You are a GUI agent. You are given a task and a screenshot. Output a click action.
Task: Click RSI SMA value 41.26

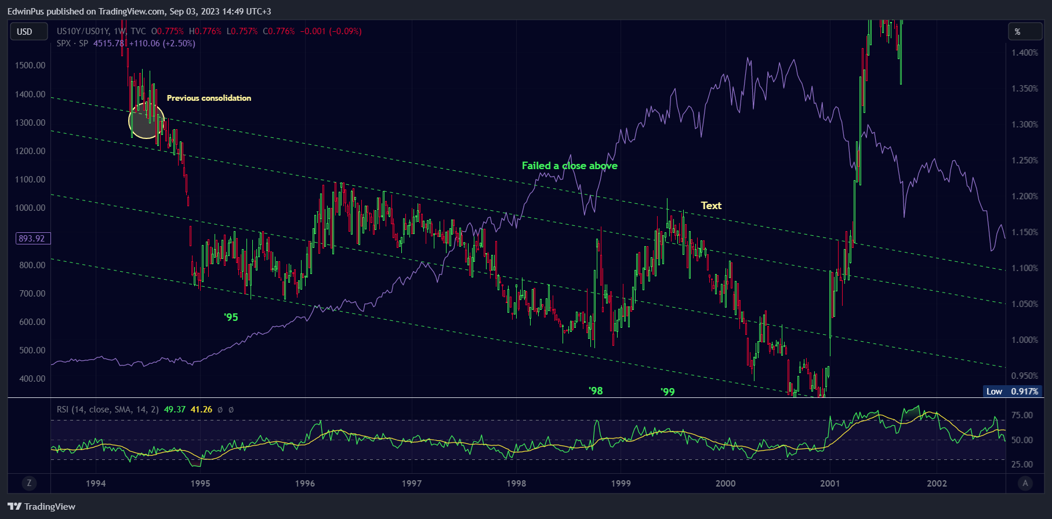tap(201, 410)
